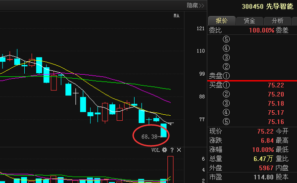Select buy price 75.16 in order book
The image size is (297, 183).
(276, 122)
